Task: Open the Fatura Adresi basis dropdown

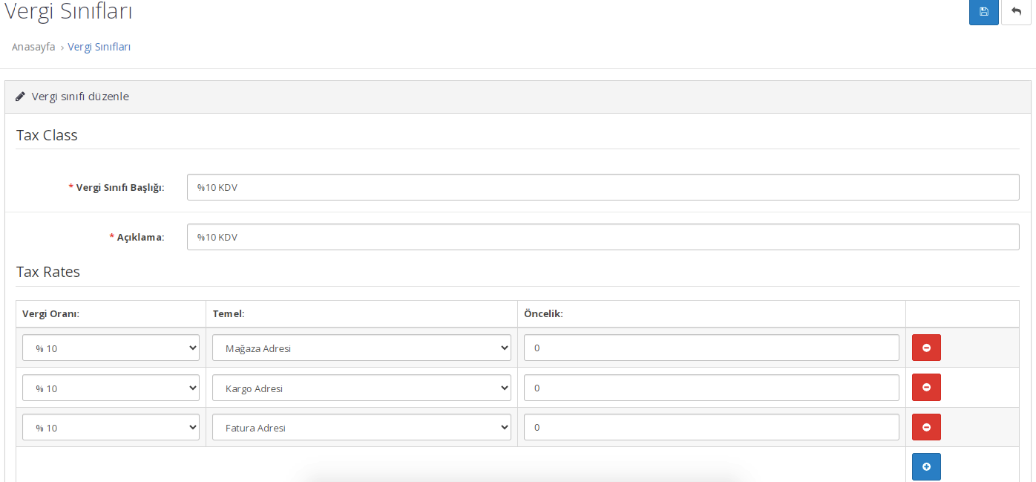Action: pos(361,427)
